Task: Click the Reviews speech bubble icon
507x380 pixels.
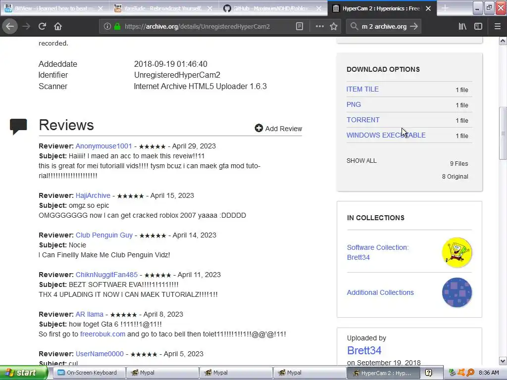Action: pyautogui.click(x=18, y=126)
